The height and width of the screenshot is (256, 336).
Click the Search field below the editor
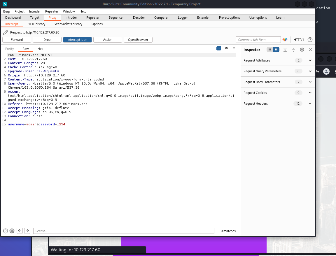[x=124, y=231]
